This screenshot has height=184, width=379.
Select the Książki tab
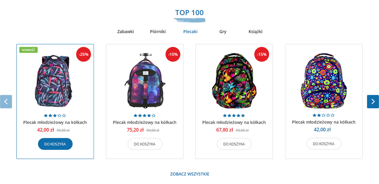(256, 32)
